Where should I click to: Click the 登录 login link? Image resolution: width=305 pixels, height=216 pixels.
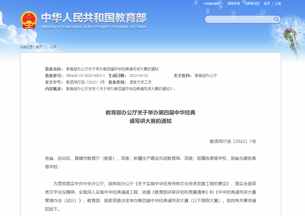267,3
